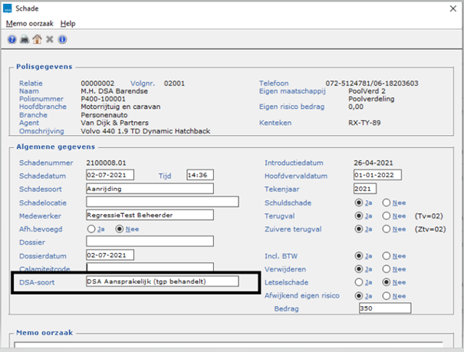Set Letselschade to Ja
Viewport: 464px width, 352px height.
click(x=358, y=282)
